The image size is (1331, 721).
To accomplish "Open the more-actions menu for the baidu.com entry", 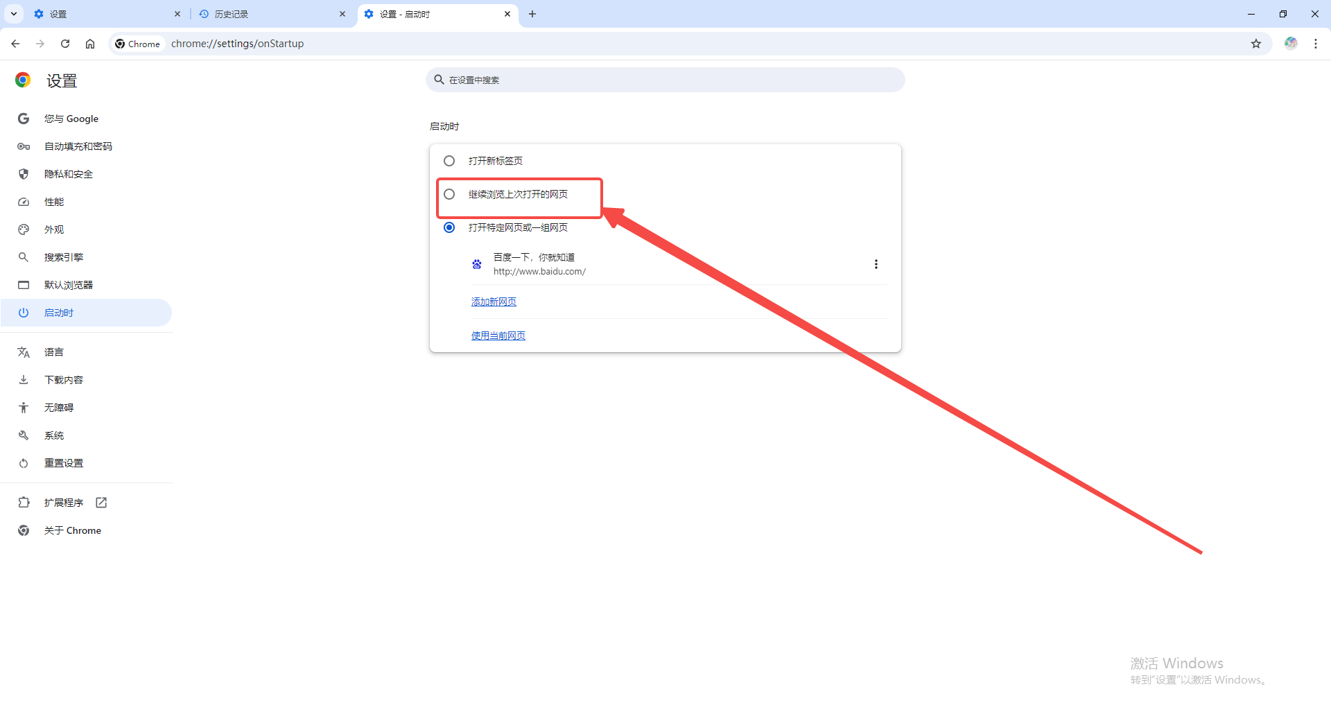I will tap(876, 264).
